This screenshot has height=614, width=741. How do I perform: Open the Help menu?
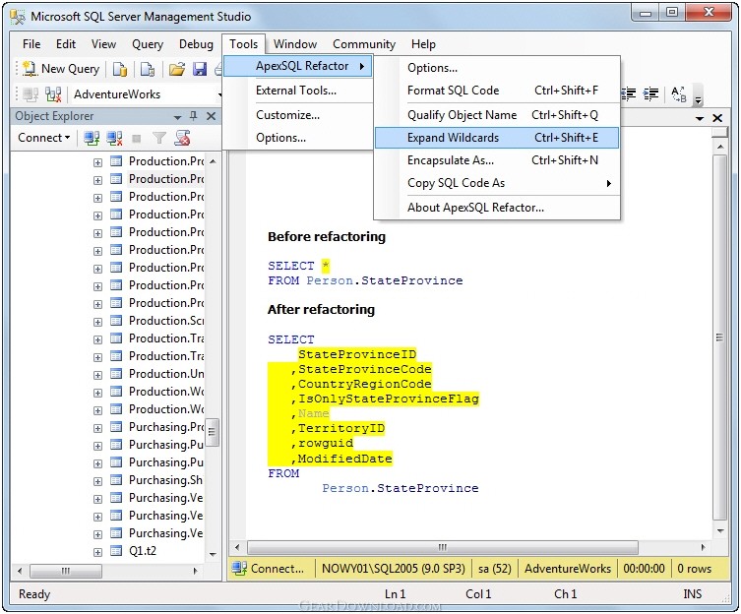(423, 44)
